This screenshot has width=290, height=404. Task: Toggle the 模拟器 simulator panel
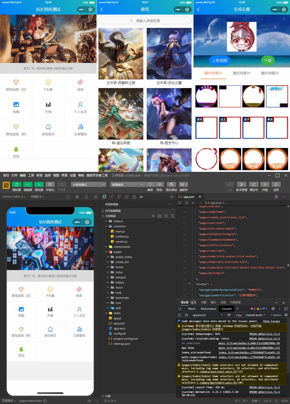(x=16, y=184)
